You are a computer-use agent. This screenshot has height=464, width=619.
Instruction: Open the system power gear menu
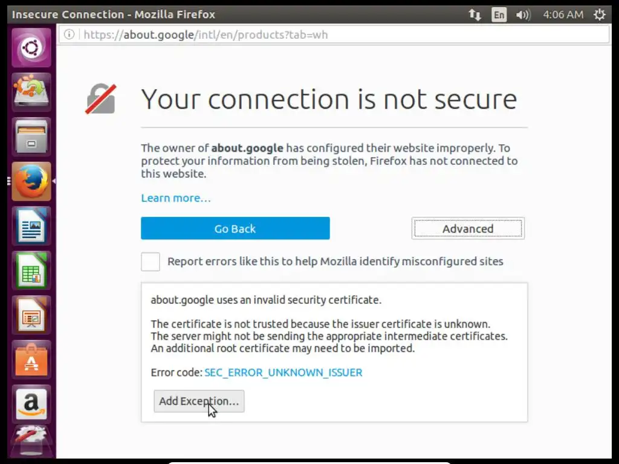(600, 14)
